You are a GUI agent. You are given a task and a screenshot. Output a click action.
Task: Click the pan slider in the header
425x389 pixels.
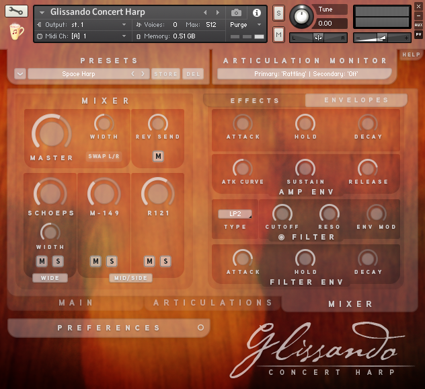319,38
